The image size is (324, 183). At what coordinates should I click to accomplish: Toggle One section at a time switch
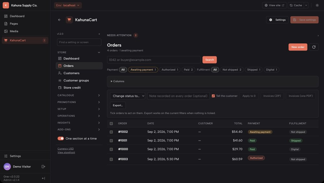(x=61, y=138)
